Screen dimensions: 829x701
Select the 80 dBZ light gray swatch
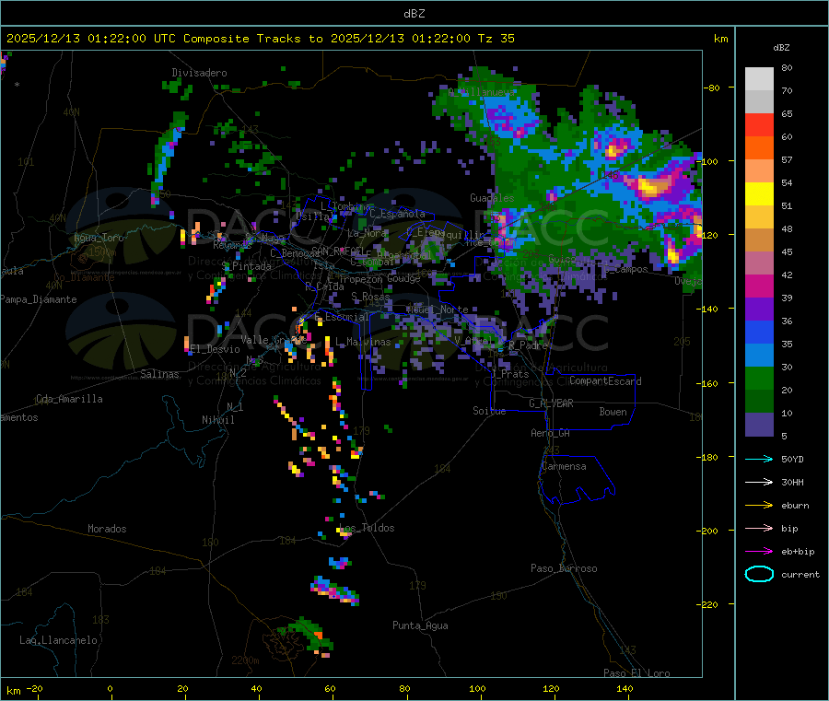coord(759,79)
